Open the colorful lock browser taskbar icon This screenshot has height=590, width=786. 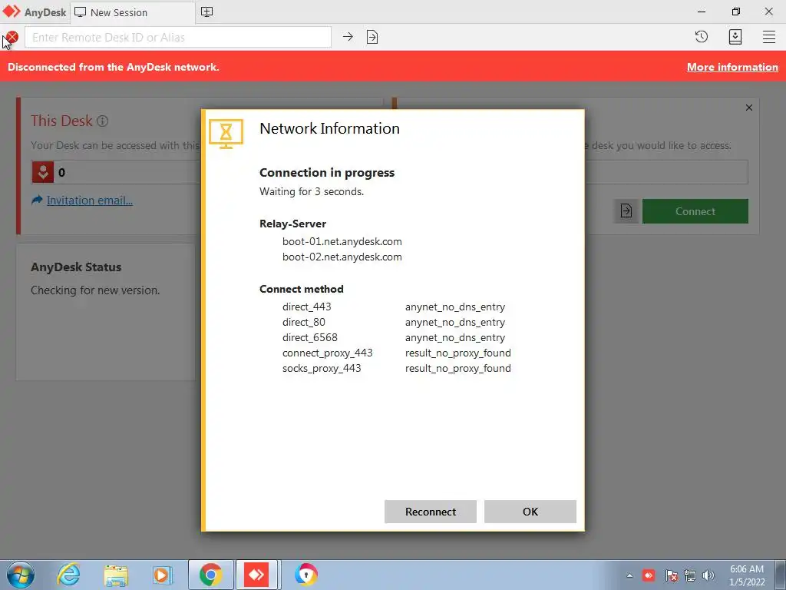305,575
